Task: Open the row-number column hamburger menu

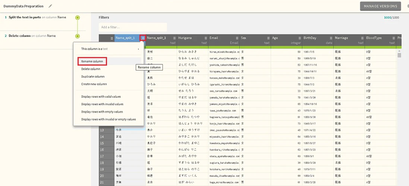Action: tap(111, 38)
